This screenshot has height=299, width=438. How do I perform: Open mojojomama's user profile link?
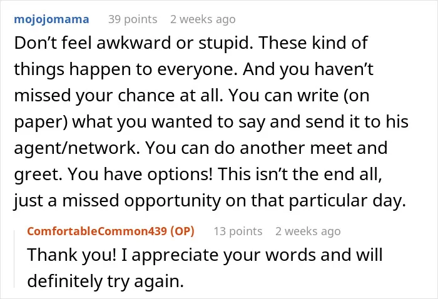point(51,19)
